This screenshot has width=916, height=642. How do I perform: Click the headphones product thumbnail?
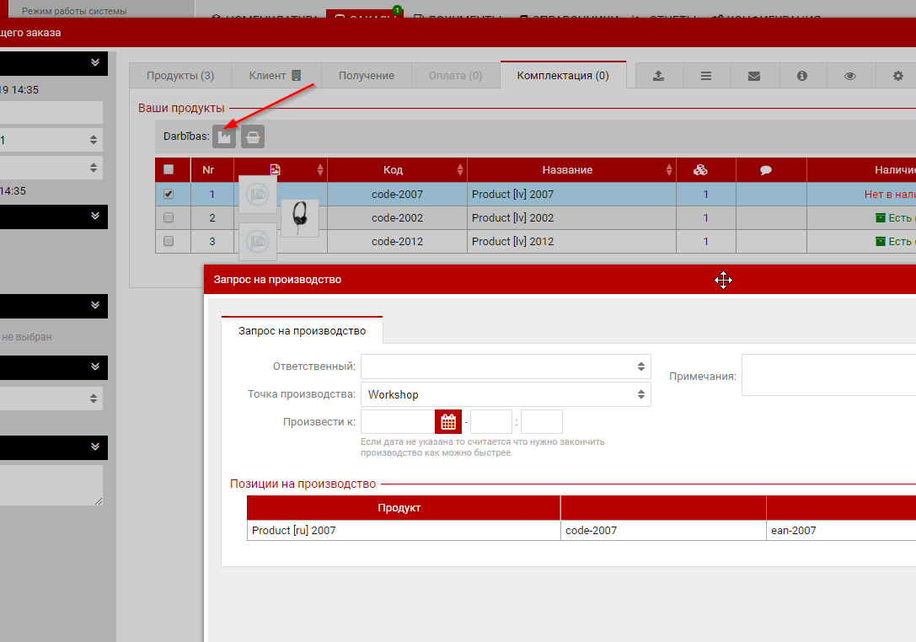click(300, 218)
